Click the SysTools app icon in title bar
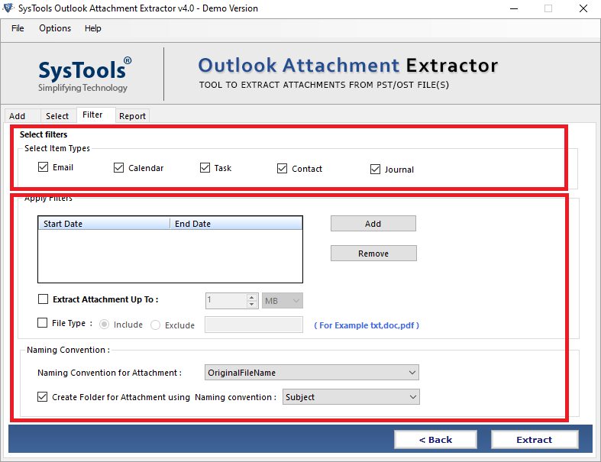 pyautogui.click(x=8, y=8)
